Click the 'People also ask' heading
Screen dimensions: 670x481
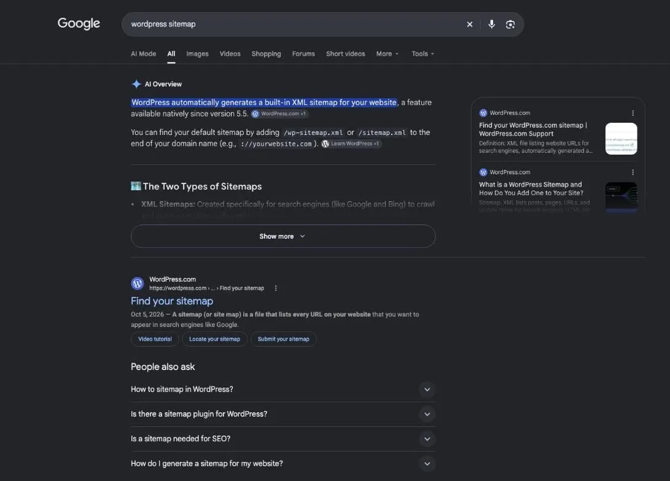[163, 367]
